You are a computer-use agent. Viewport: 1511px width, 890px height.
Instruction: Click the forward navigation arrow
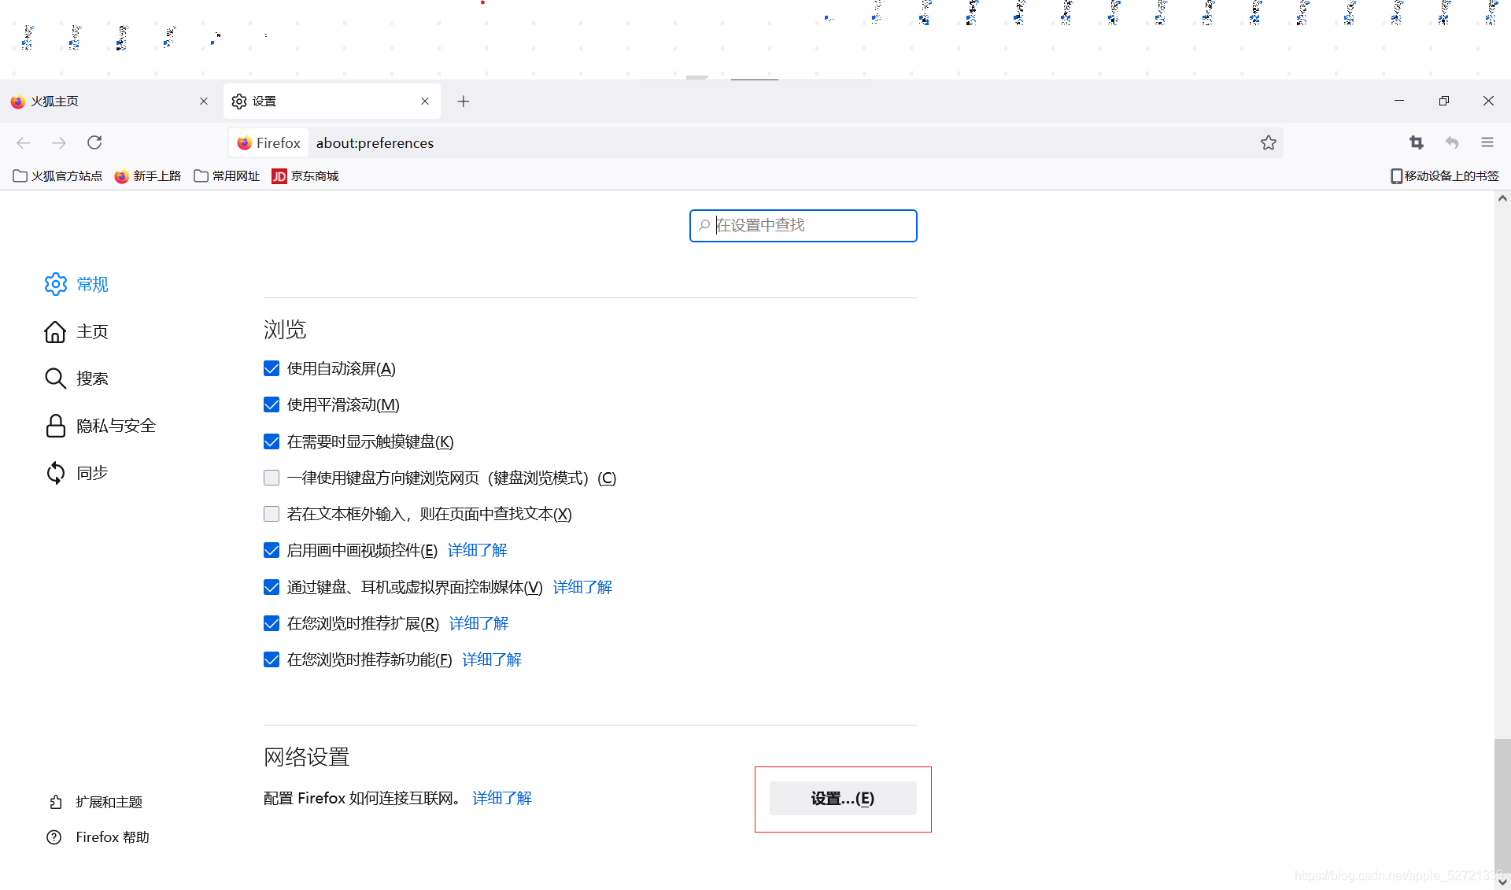click(59, 142)
